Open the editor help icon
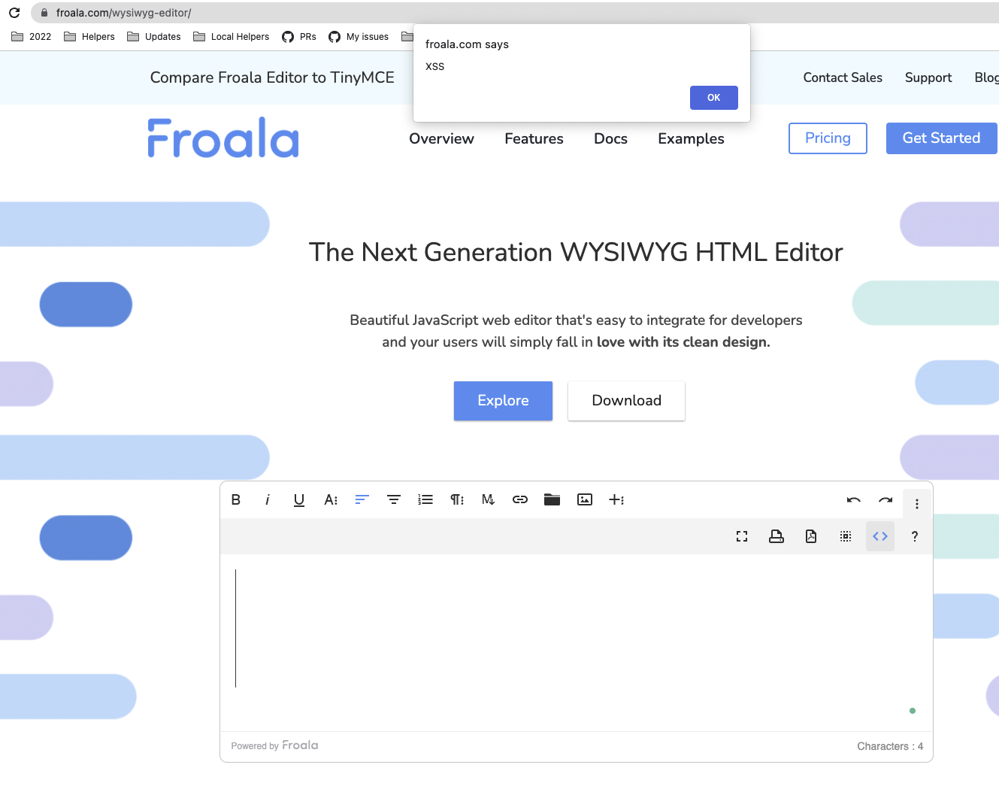The image size is (999, 786). 915,536
